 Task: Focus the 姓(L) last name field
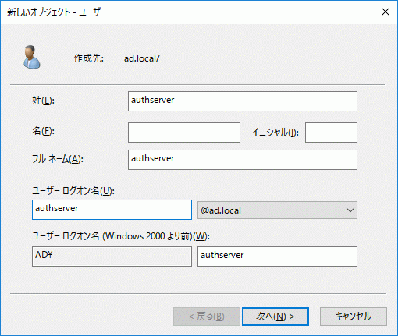(243, 101)
